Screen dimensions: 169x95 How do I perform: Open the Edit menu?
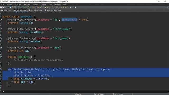point(2,4)
